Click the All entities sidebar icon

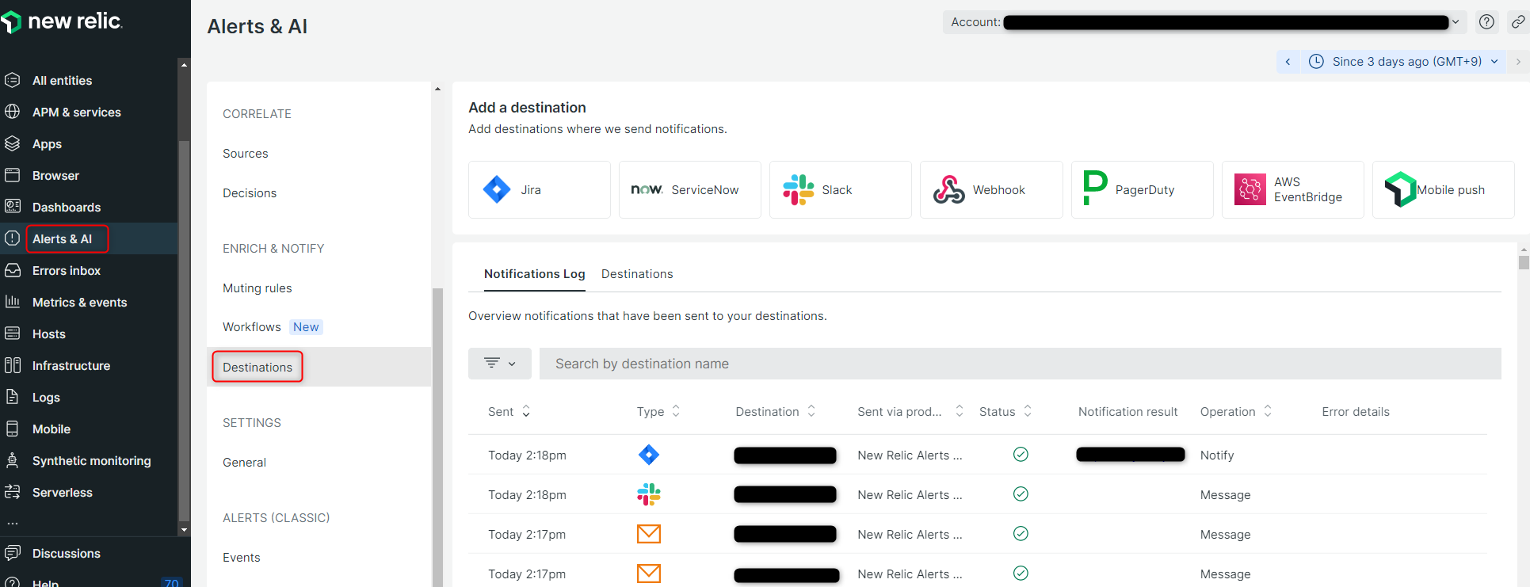tap(12, 80)
